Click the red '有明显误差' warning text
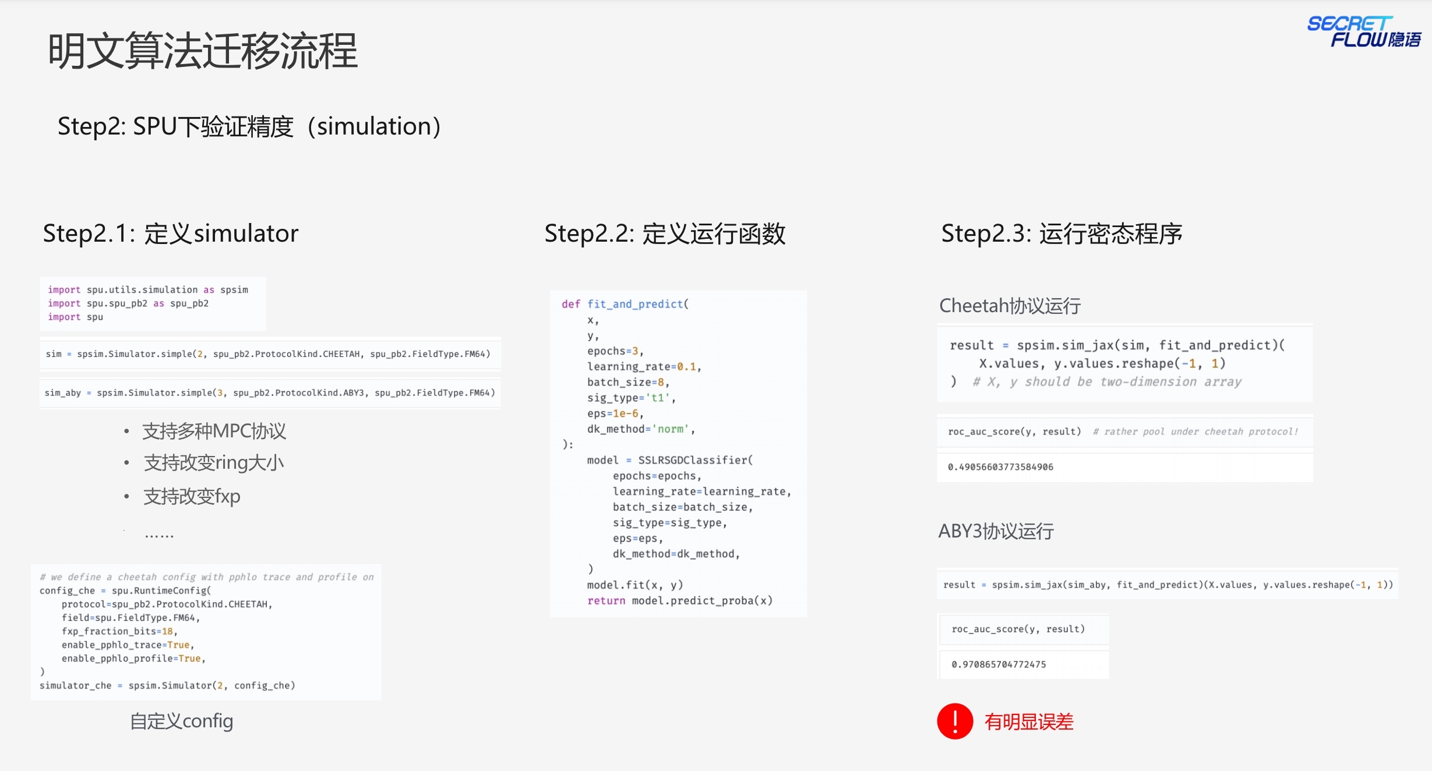This screenshot has height=771, width=1432. tap(1028, 722)
